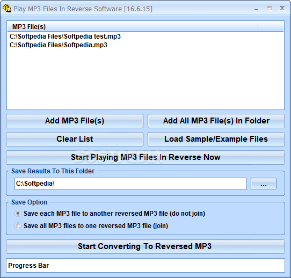Clear the MP3 file list
The image size is (291, 278).
(75, 139)
